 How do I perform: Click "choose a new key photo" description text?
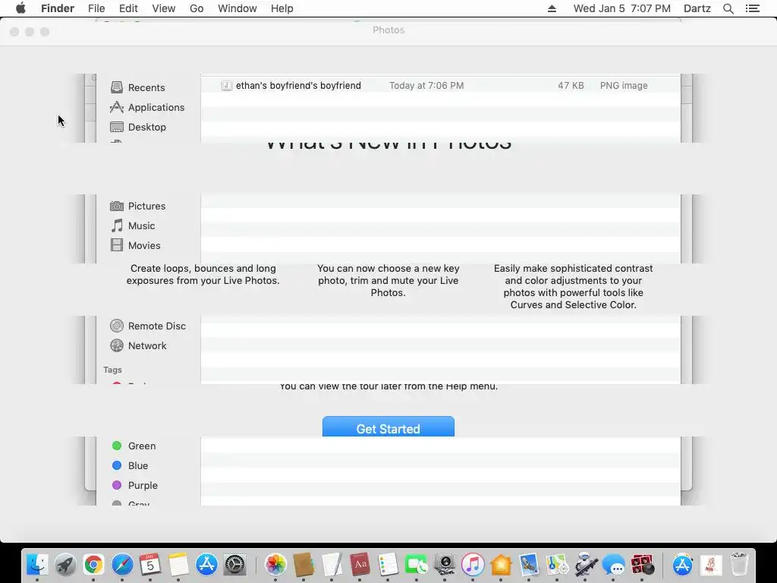pyautogui.click(x=388, y=280)
